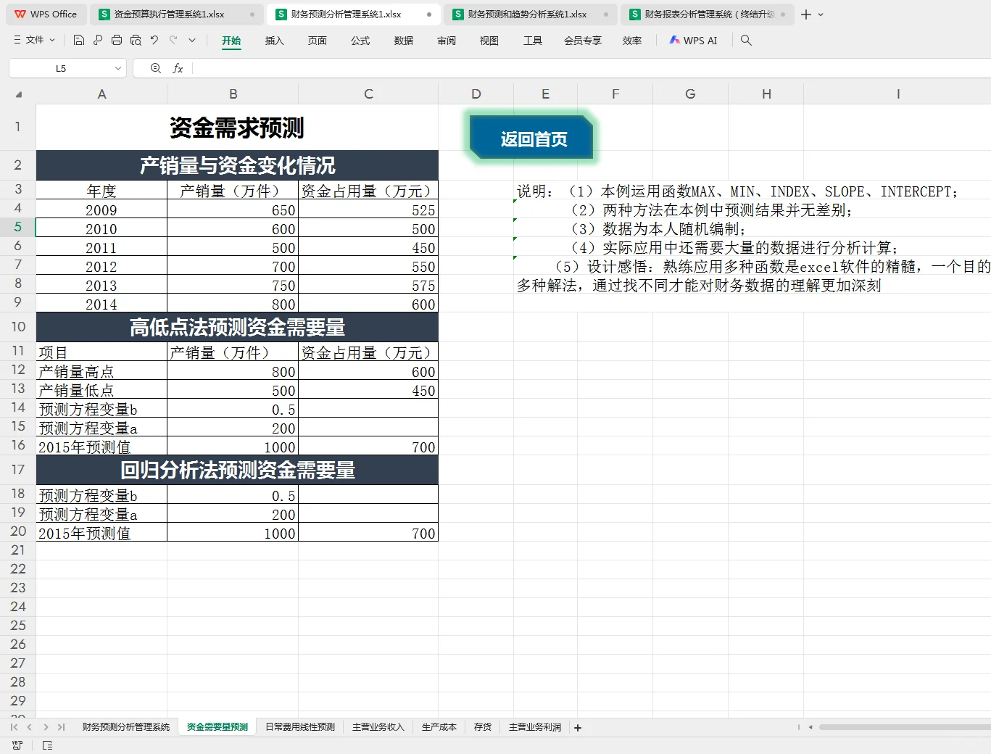Viewport: 991px width, 754px height.
Task: Select the 审阅 ribbon tab
Action: click(447, 41)
